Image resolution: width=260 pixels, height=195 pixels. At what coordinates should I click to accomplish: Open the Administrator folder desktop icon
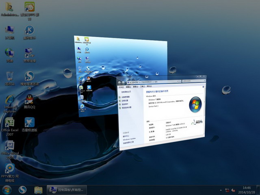pyautogui.click(x=10, y=9)
